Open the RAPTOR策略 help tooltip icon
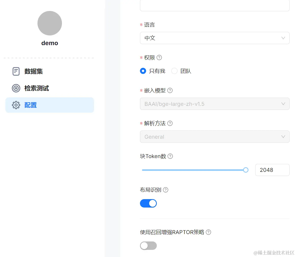 point(208,232)
